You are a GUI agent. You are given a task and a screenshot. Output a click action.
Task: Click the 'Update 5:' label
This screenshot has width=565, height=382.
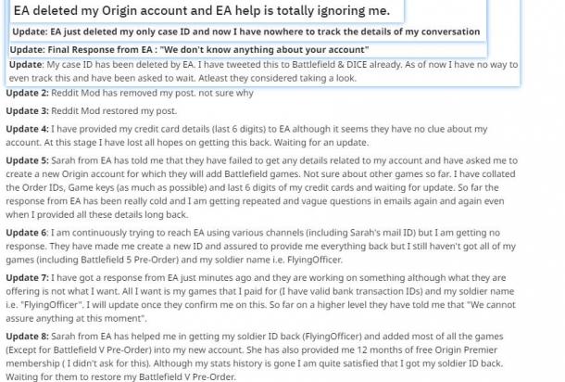pyautogui.click(x=27, y=160)
